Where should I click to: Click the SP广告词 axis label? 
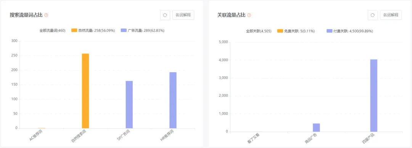pyautogui.click(x=123, y=135)
